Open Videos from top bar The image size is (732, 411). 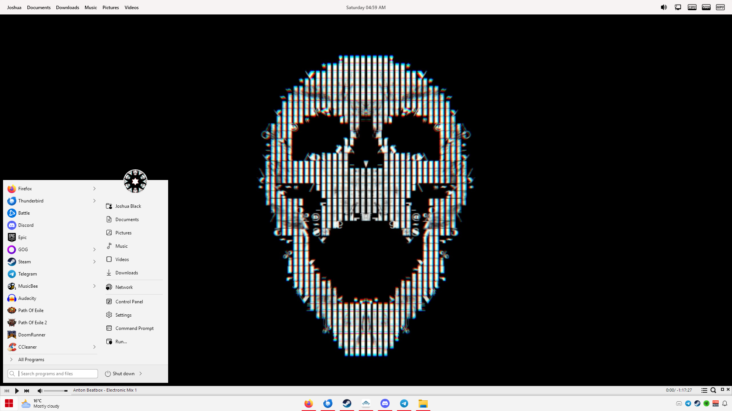(132, 8)
